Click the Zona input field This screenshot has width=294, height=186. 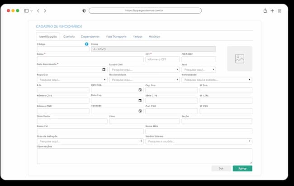144,121
